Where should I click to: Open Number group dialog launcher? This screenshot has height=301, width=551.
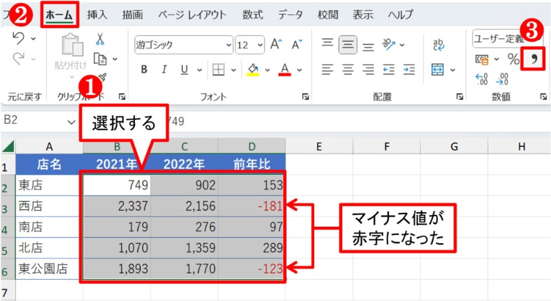(x=543, y=96)
